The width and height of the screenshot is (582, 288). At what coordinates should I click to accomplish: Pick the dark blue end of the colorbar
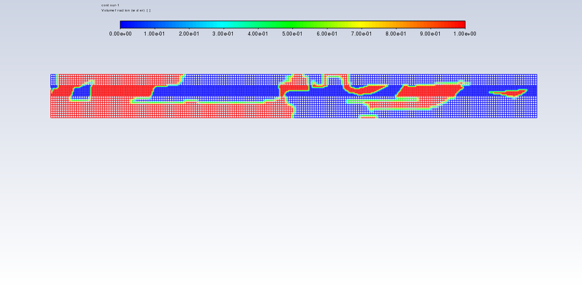pos(122,25)
